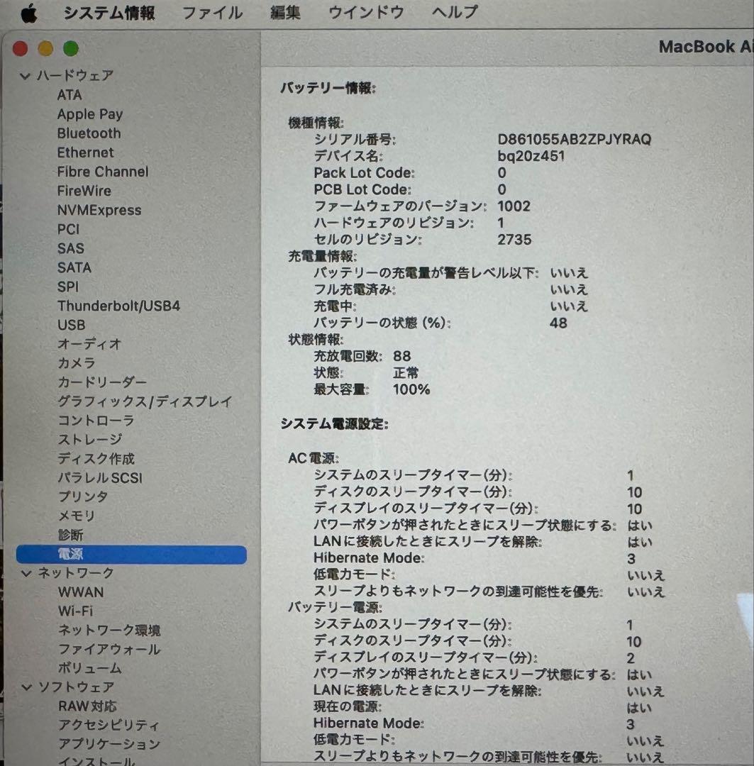754x766 pixels.
Task: Select SAS in the sidebar
Action: point(71,248)
